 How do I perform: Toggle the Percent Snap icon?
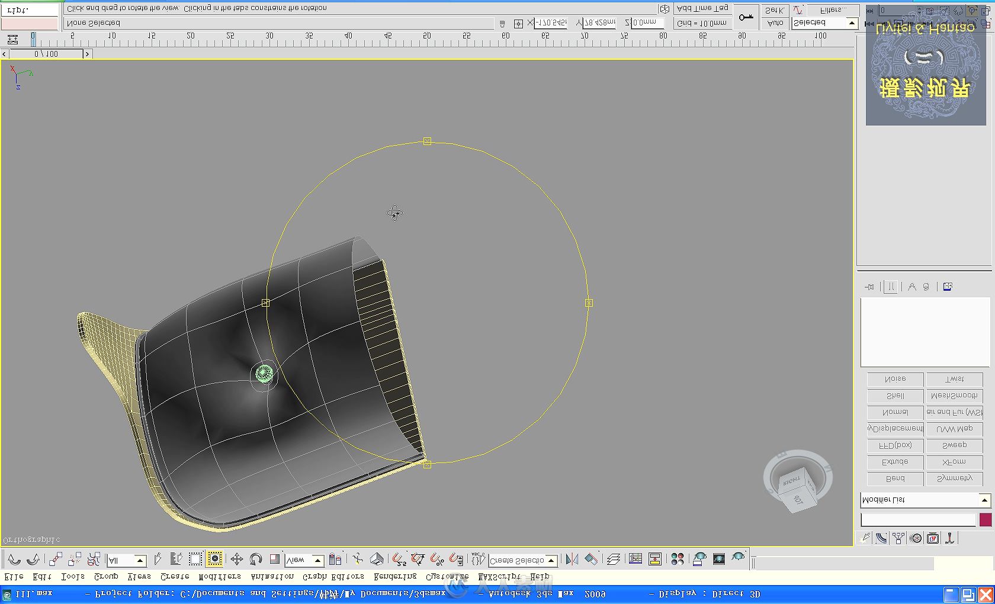[437, 559]
